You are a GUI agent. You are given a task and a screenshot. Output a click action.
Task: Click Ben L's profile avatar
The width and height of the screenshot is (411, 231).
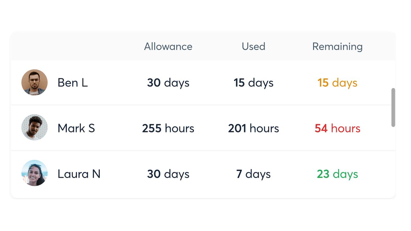[35, 82]
